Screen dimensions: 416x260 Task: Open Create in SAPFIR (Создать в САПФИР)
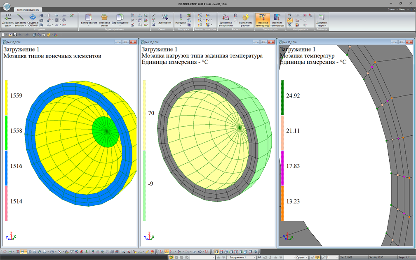[x=33, y=17]
